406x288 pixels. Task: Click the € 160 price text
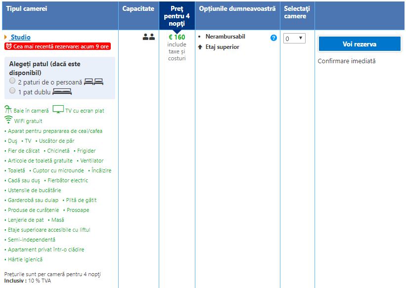(x=177, y=37)
